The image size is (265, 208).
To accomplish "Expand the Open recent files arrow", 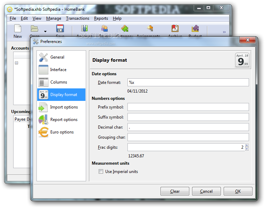I will coord(45,32).
